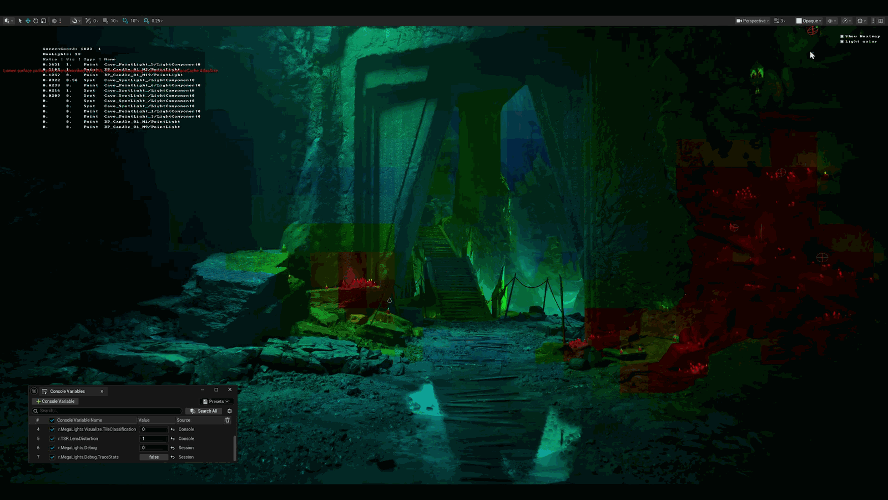Open grid snap size 10 dropdown
This screenshot has height=500, width=888.
(114, 21)
